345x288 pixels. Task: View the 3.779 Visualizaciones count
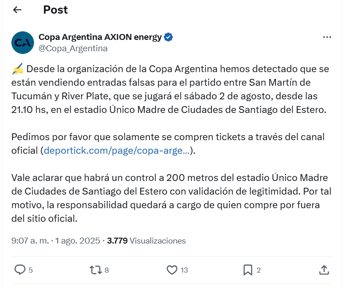pyautogui.click(x=146, y=241)
